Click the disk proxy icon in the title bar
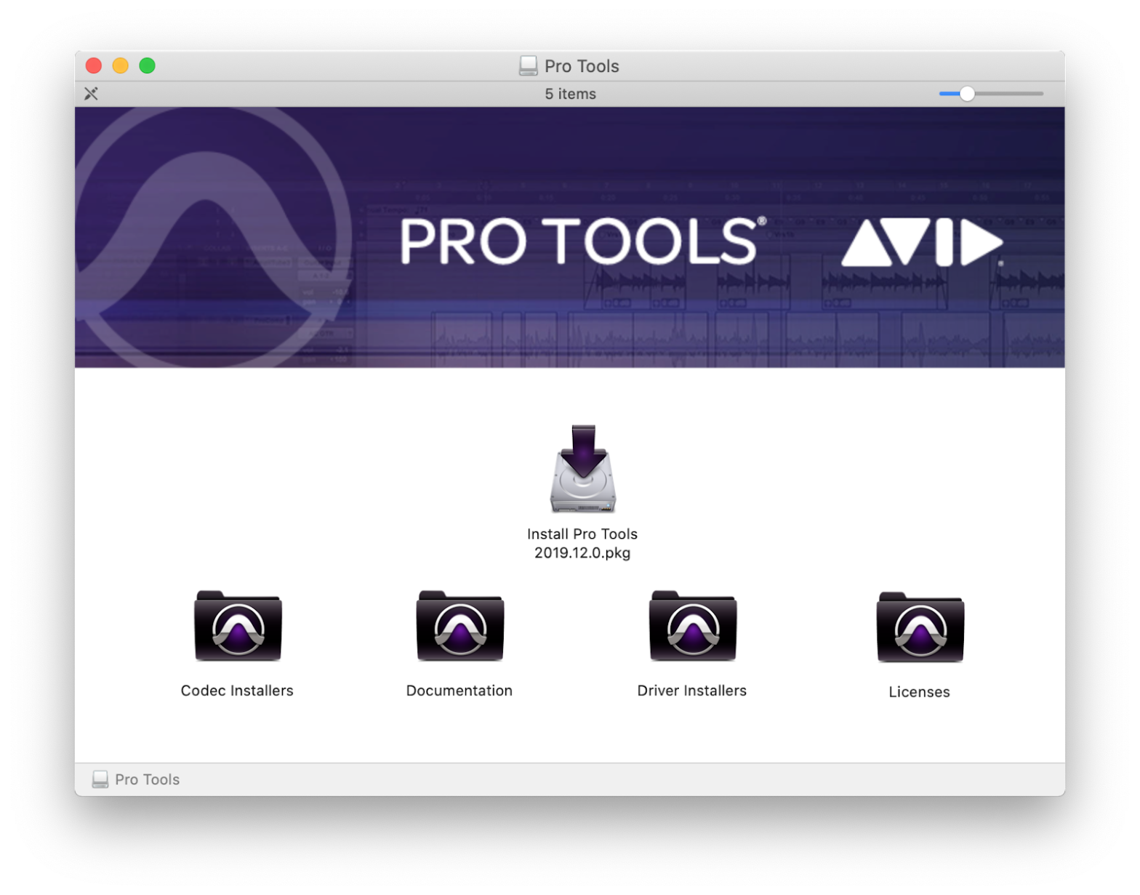1140x895 pixels. (x=529, y=66)
